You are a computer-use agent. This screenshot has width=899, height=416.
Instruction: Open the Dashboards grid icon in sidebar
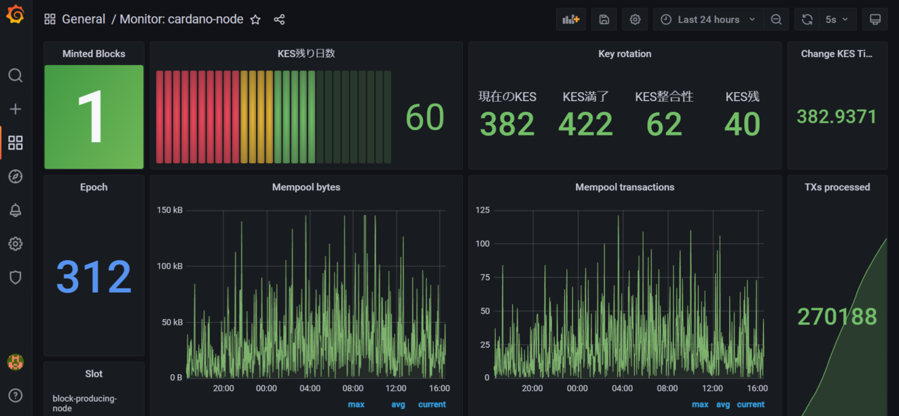pyautogui.click(x=16, y=143)
